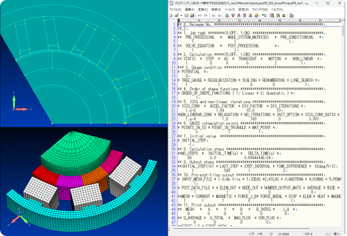Open the ファイル(F) menu
Viewport: 347px width, 236px height.
pos(175,10)
